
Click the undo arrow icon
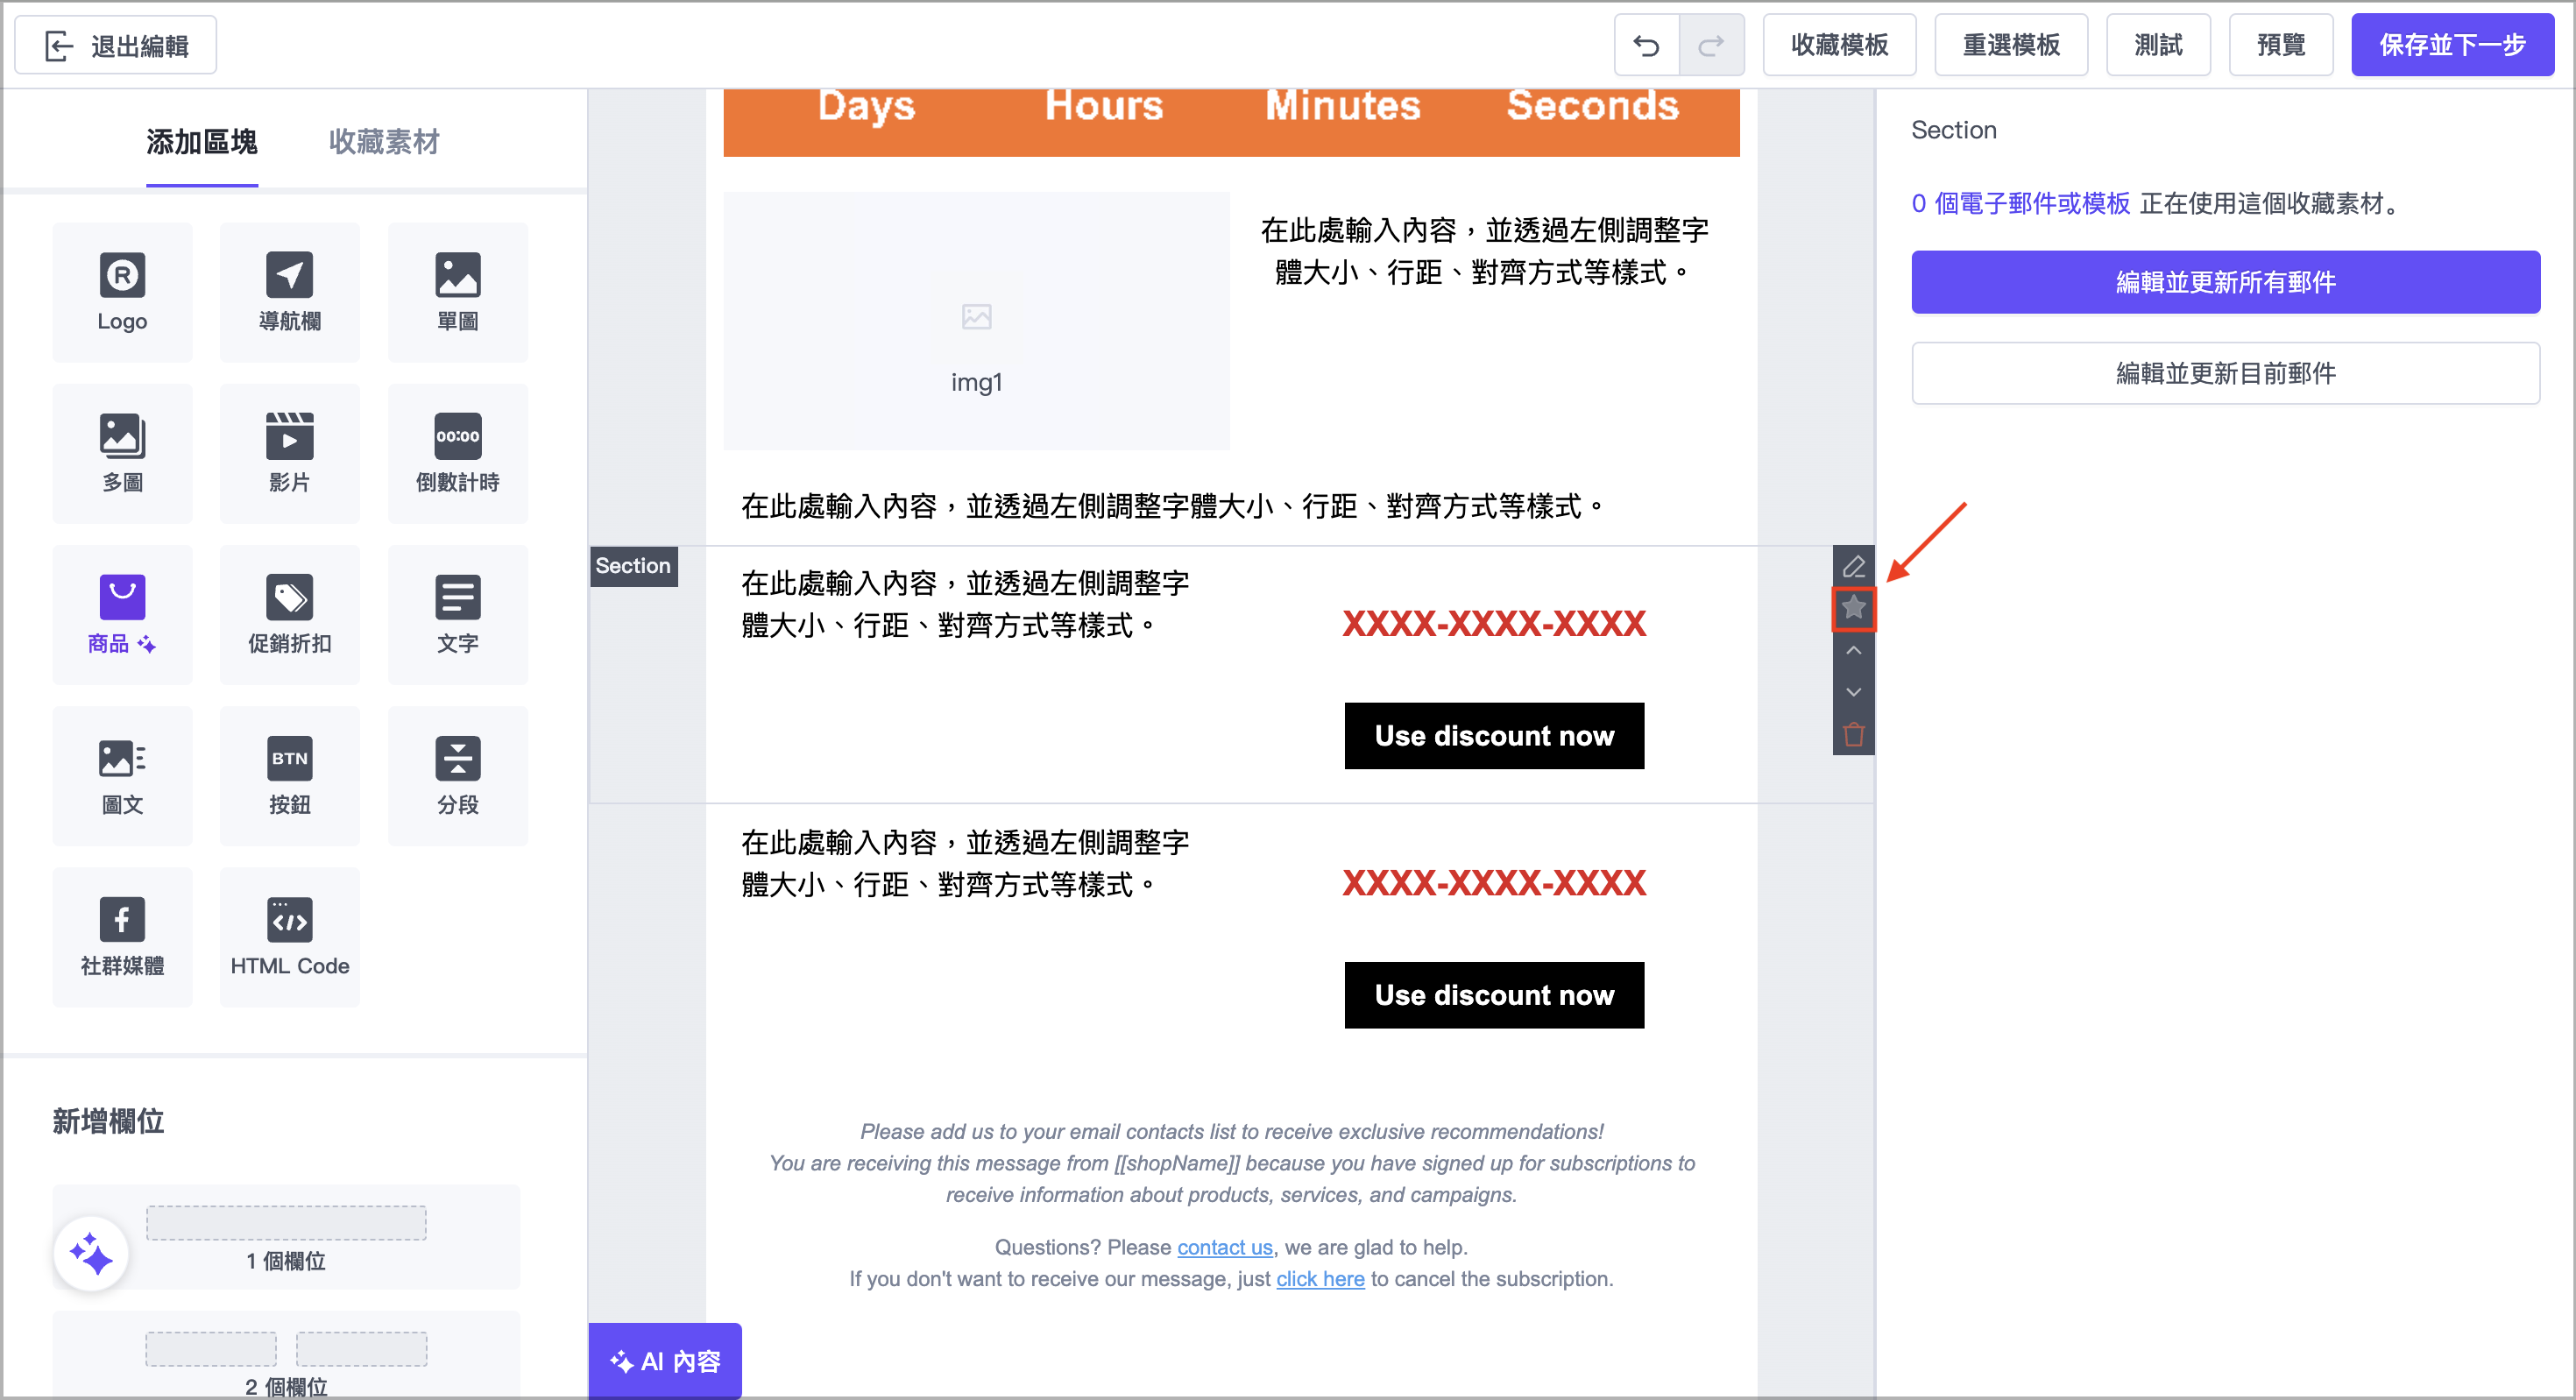[1647, 44]
